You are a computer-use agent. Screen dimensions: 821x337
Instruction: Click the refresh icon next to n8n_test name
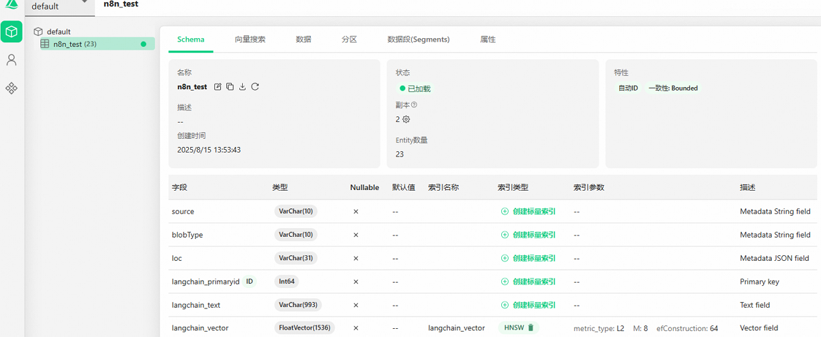[x=255, y=86]
